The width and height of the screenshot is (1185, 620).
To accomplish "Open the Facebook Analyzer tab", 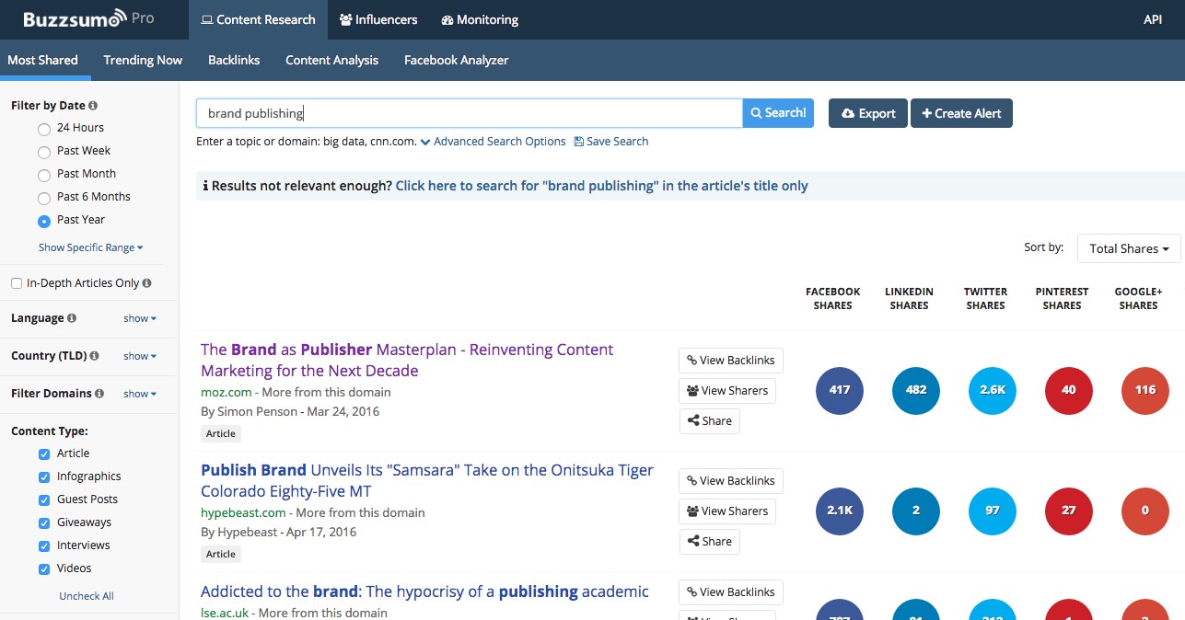I will (458, 59).
